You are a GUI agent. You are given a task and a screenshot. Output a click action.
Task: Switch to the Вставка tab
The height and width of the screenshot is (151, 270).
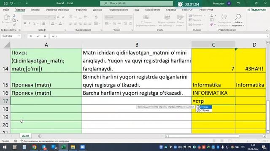coord(35,10)
